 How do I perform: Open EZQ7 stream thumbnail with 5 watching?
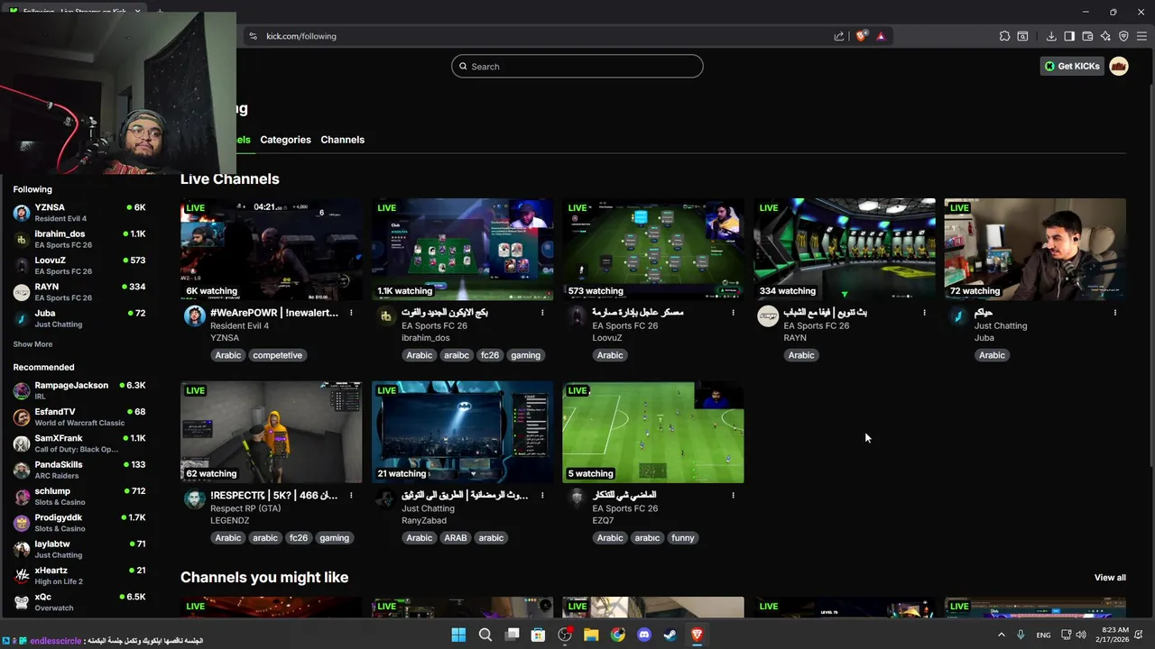click(x=653, y=432)
